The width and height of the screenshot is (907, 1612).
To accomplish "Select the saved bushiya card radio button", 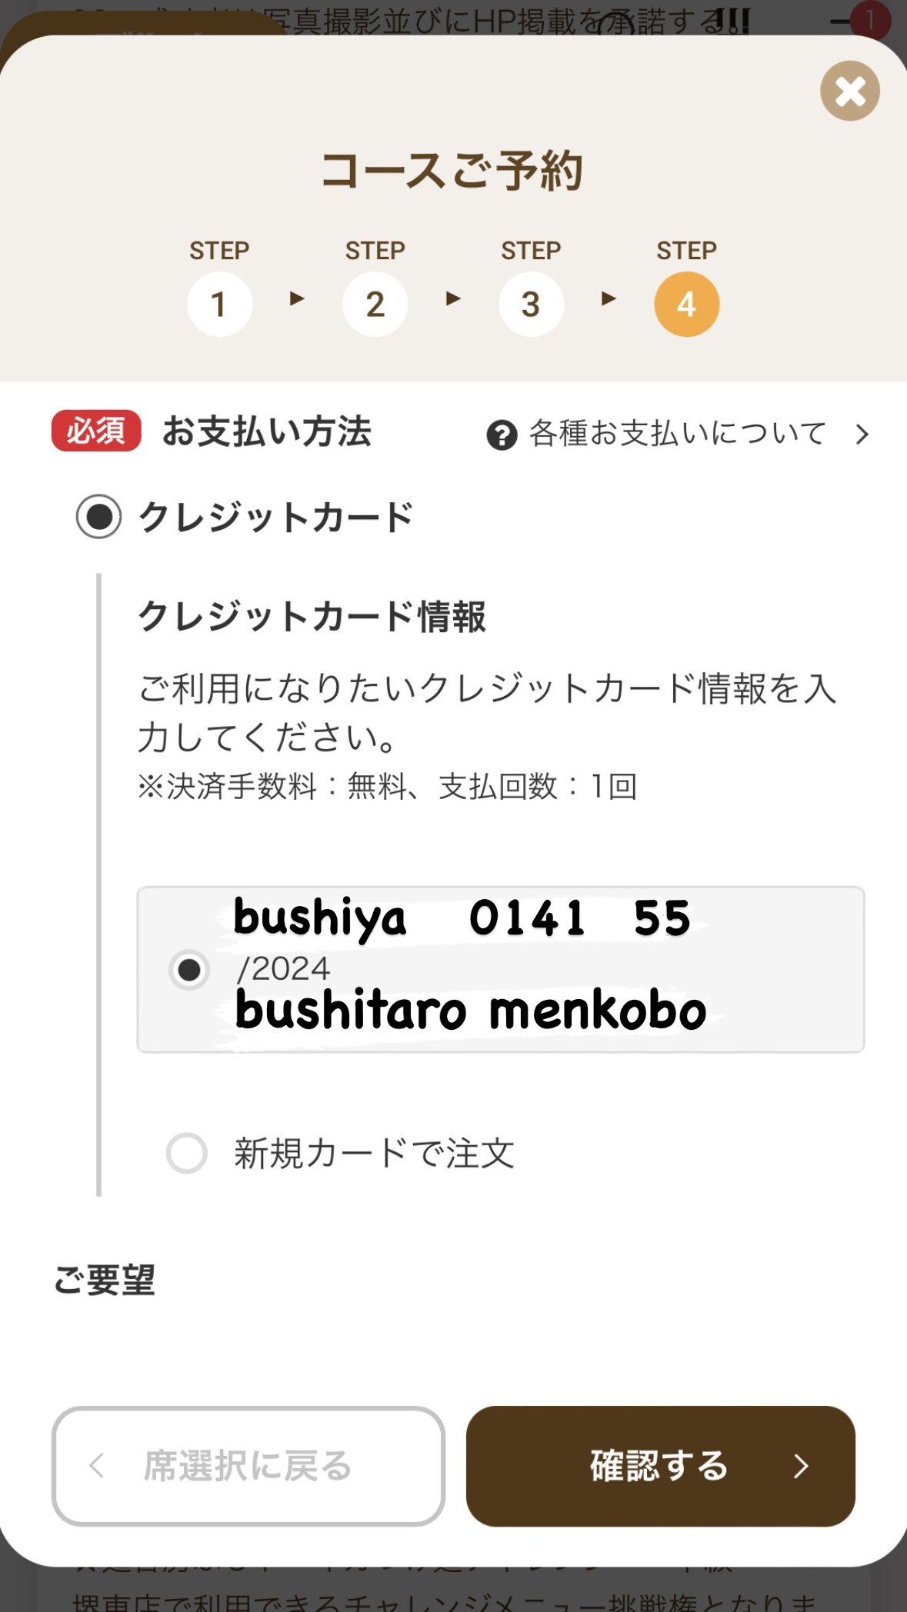I will point(188,970).
